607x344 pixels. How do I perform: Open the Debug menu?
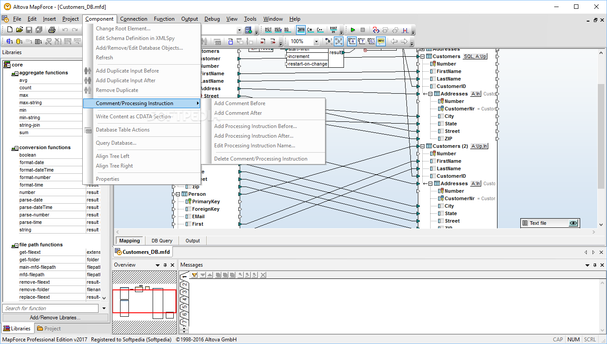[x=212, y=19]
